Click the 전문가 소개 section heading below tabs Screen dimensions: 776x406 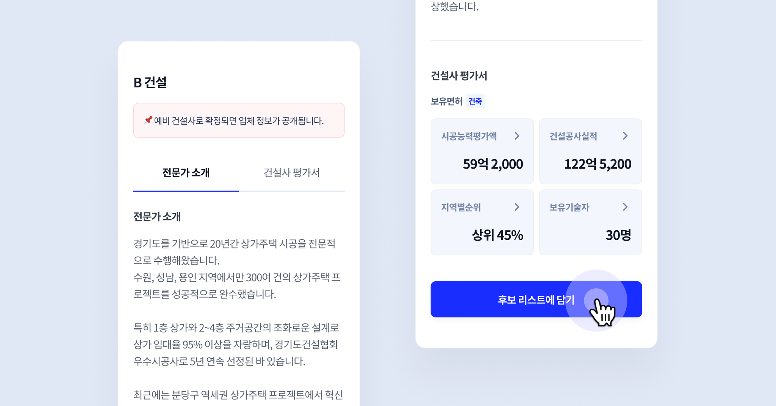157,217
